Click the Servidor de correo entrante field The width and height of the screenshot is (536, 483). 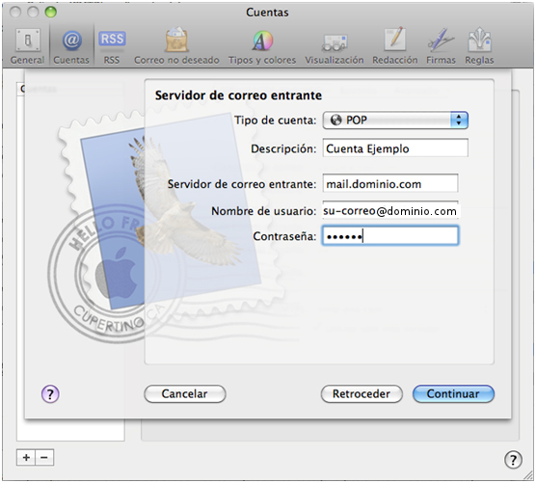390,184
